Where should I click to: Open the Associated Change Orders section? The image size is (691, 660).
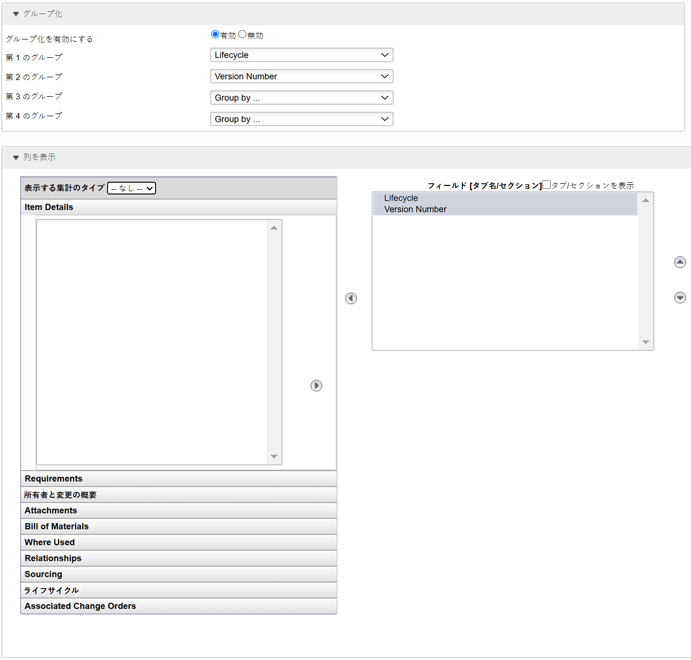(179, 606)
